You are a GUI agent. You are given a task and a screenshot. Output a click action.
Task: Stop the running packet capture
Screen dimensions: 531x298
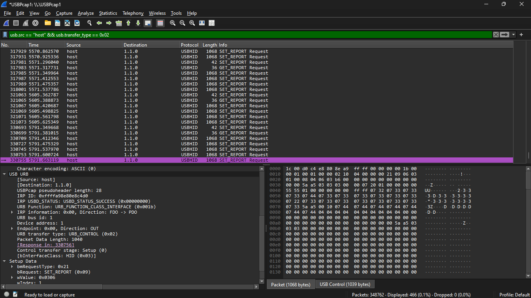(x=16, y=23)
